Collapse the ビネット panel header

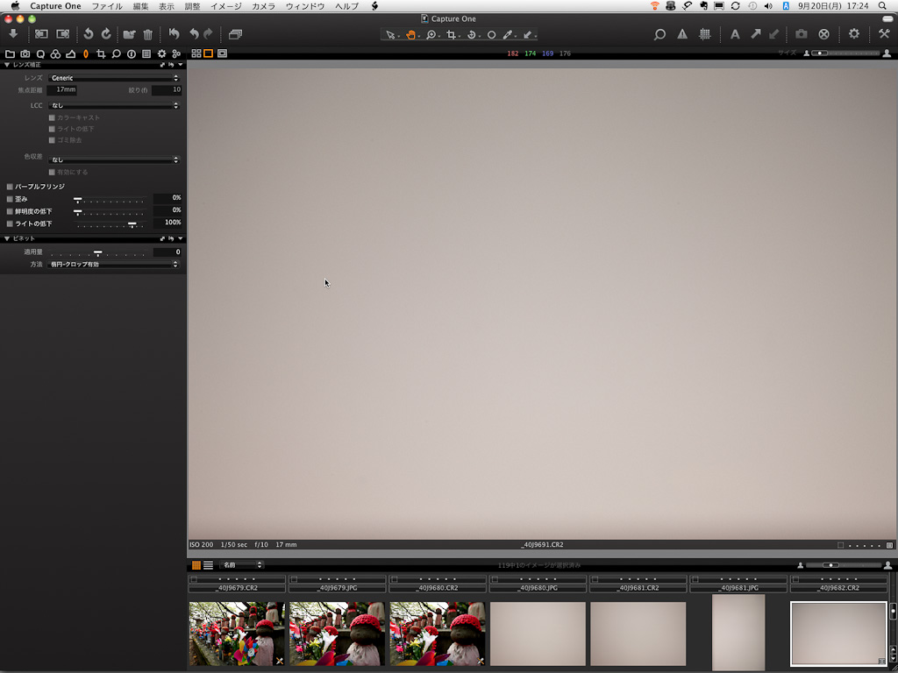(7, 238)
